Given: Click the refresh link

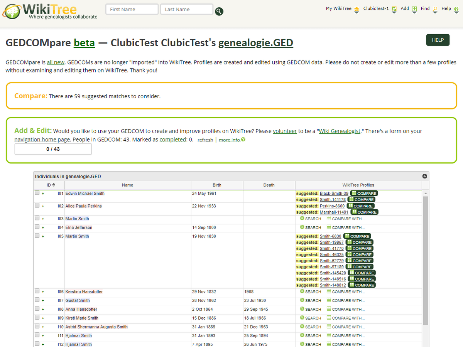Looking at the screenshot, I should 205,140.
